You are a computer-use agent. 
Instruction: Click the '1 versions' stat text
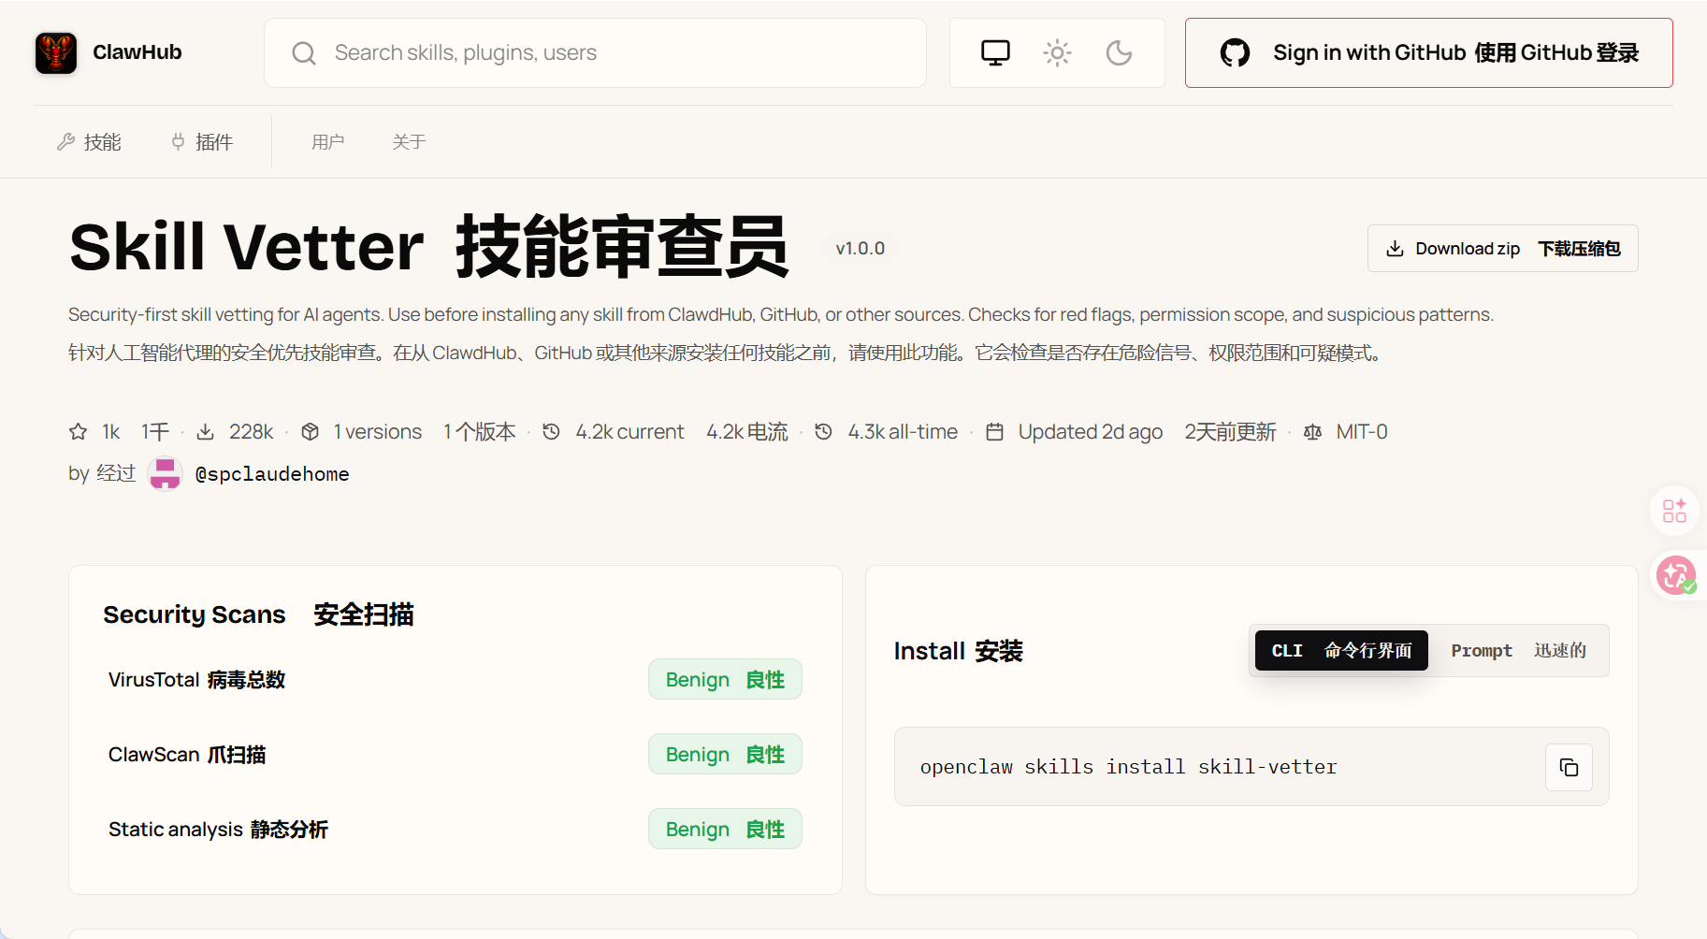click(x=378, y=432)
